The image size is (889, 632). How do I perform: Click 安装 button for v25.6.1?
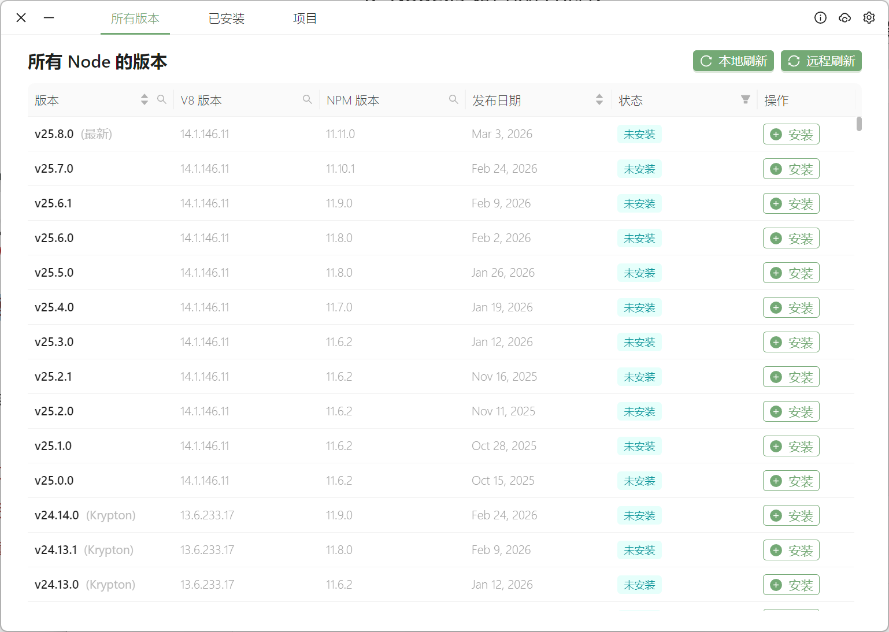(x=791, y=203)
